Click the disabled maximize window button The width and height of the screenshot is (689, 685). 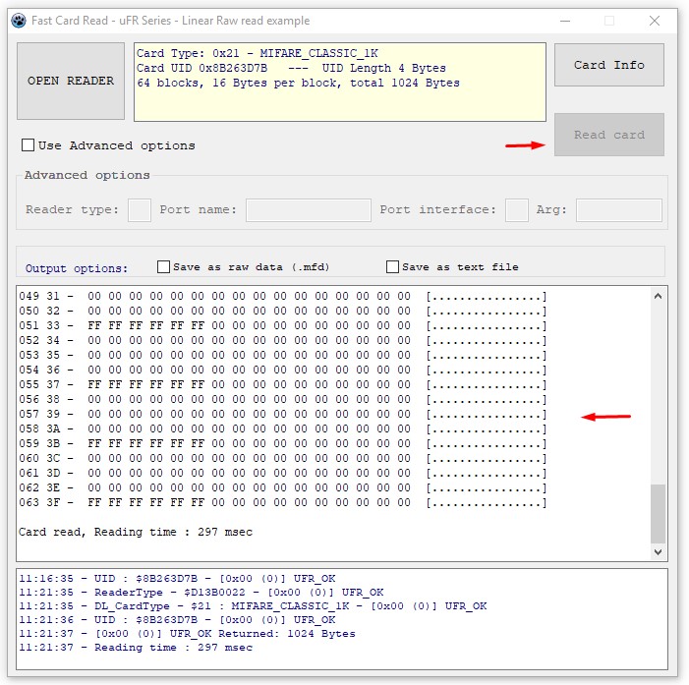tap(609, 21)
